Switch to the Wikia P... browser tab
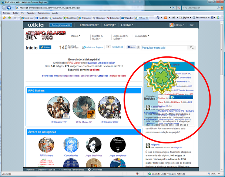Viewport: 225px width, 177px height. click(127, 18)
